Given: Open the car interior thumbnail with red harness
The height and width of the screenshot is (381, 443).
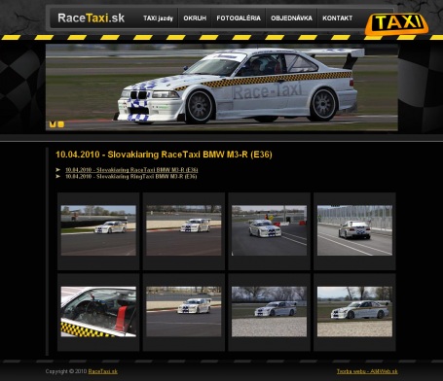Looking at the screenshot, I should tap(98, 312).
